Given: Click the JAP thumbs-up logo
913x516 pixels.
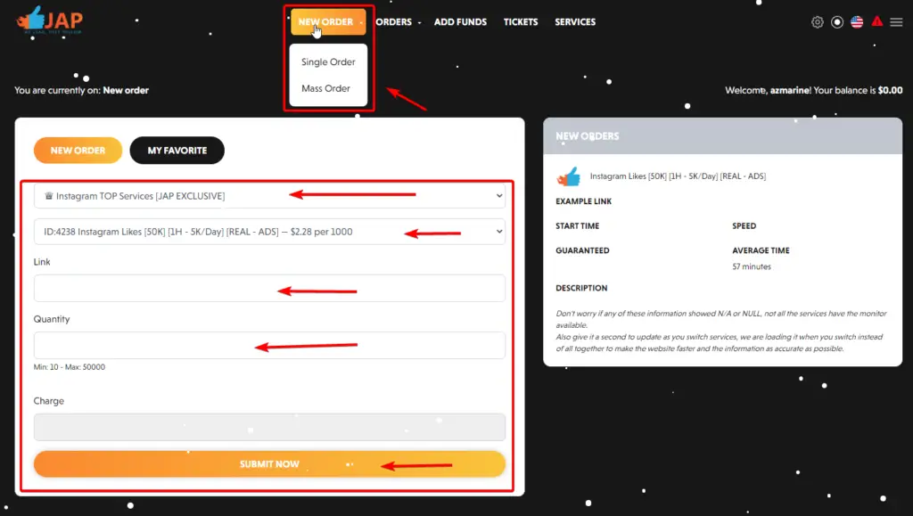Looking at the screenshot, I should pos(50,20).
